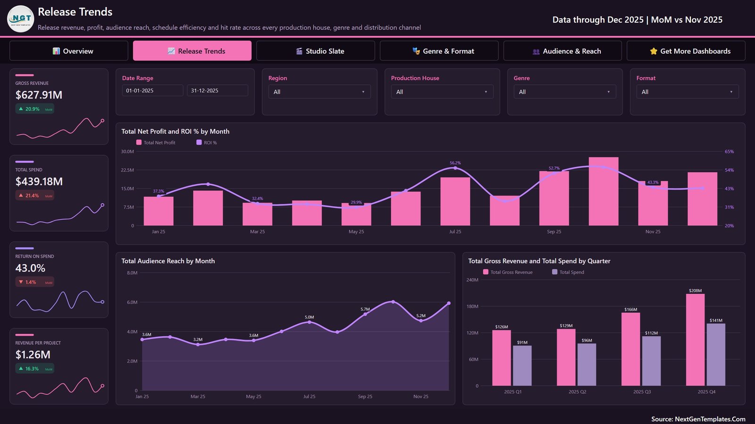Click the Sep 25 net profit bar
Image resolution: width=755 pixels, height=424 pixels.
(554, 198)
